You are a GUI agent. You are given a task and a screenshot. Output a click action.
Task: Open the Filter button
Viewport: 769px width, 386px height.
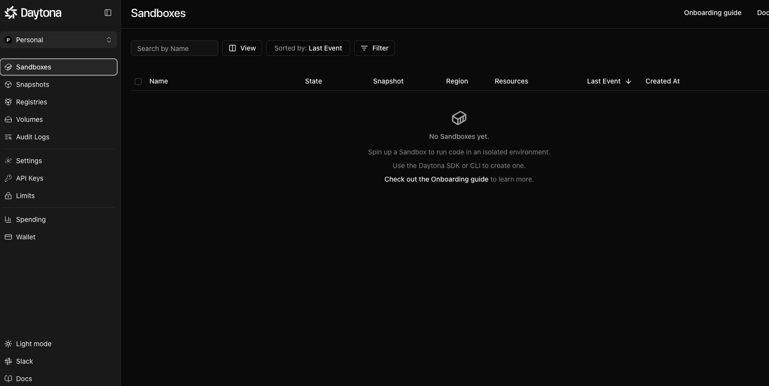point(375,48)
